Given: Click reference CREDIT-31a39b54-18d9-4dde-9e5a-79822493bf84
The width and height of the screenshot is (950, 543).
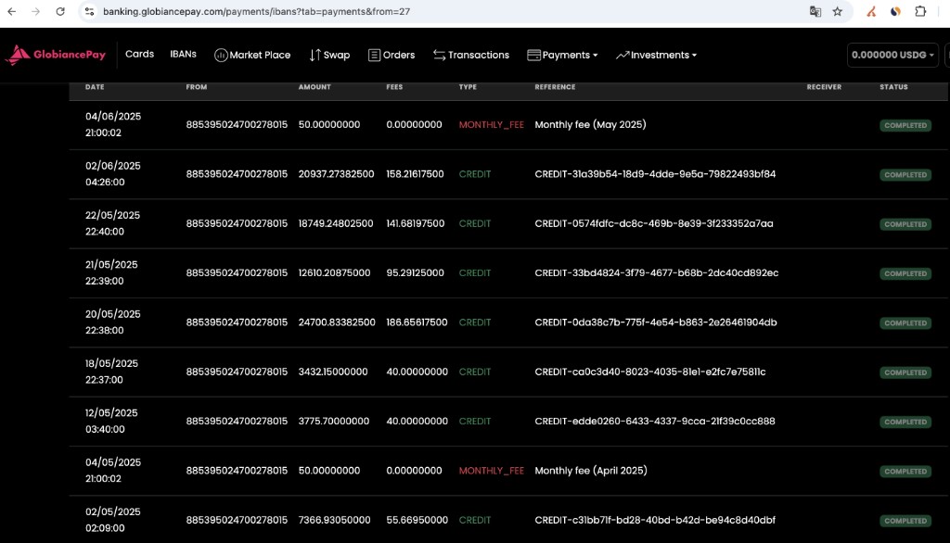Looking at the screenshot, I should coord(655,174).
